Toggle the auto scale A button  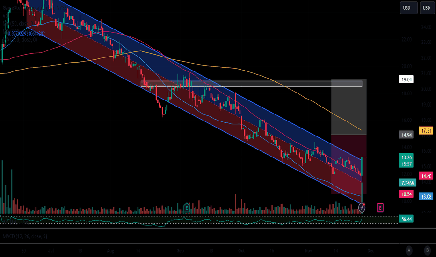409,250
